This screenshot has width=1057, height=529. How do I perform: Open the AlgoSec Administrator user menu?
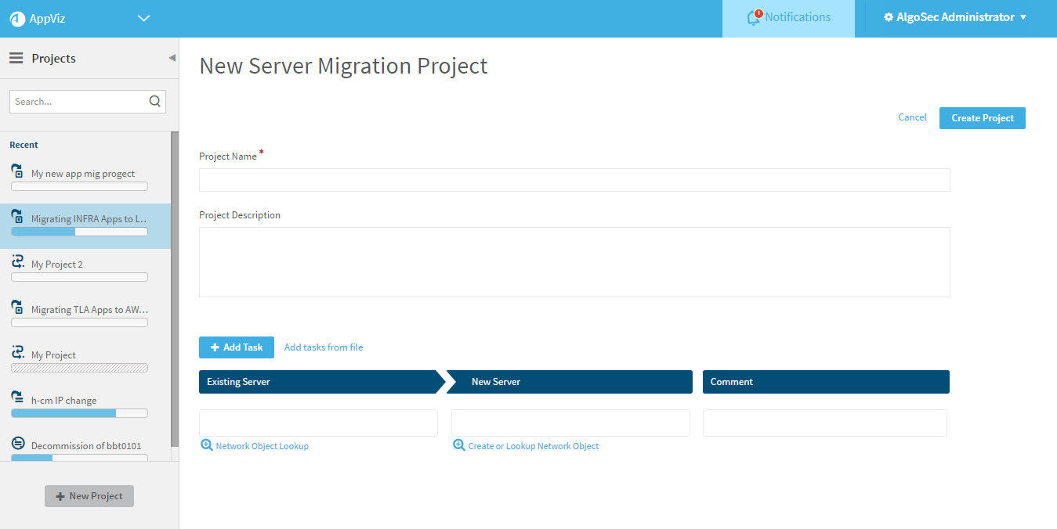954,17
